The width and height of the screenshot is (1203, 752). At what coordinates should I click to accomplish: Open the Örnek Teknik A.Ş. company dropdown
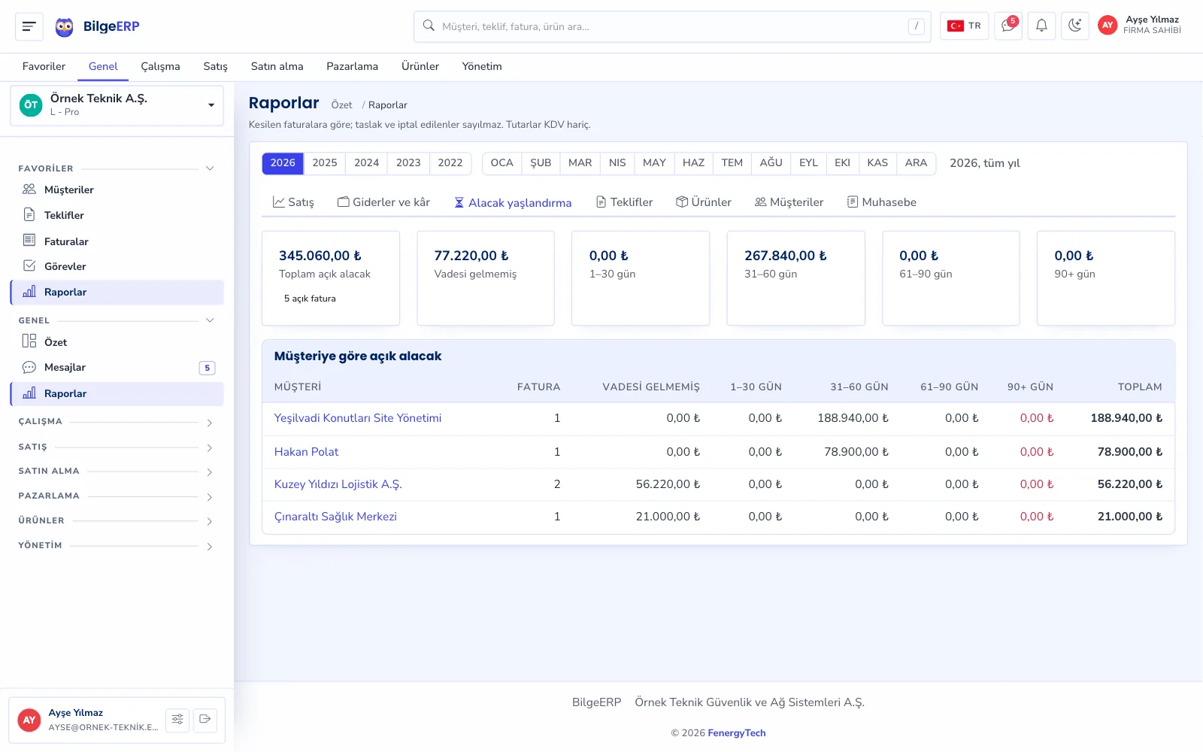pyautogui.click(x=117, y=105)
